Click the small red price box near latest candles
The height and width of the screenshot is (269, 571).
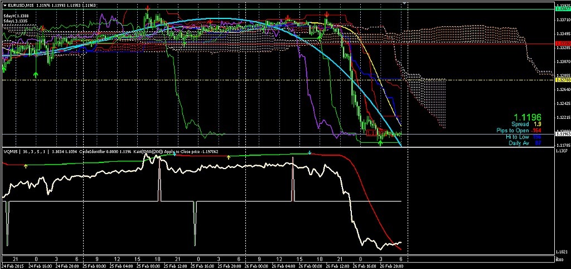(x=372, y=133)
